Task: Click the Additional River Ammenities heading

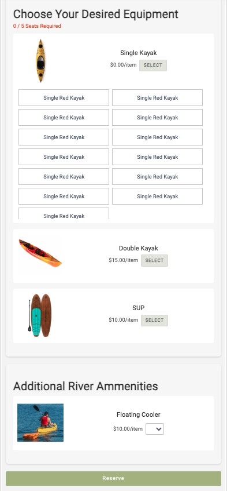Action: [x=85, y=386]
